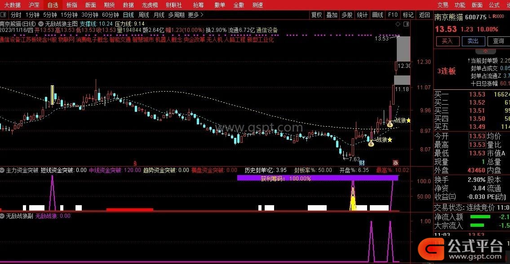Expand 更多 timeframe options
Viewport: 510px width, 264px height.
tap(196, 15)
